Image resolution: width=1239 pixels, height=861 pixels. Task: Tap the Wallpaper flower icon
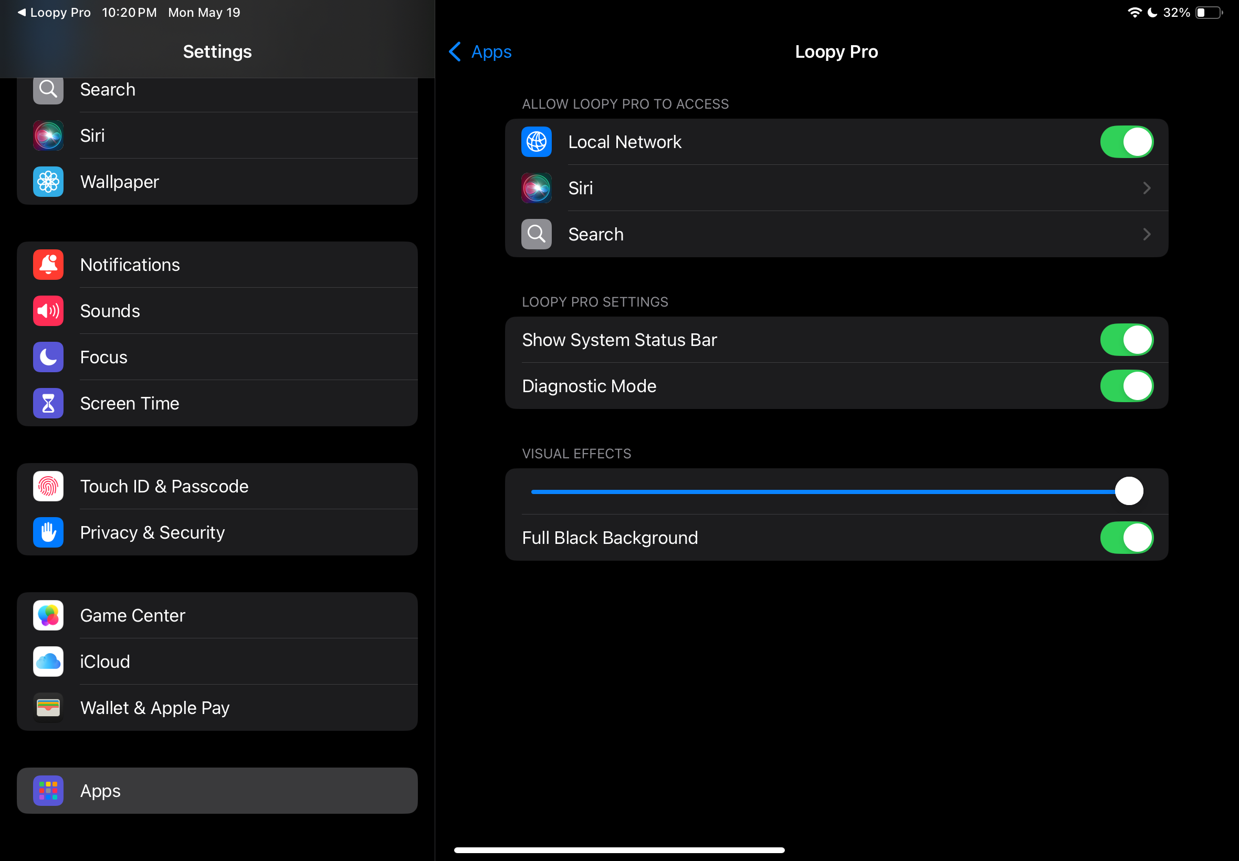click(48, 182)
